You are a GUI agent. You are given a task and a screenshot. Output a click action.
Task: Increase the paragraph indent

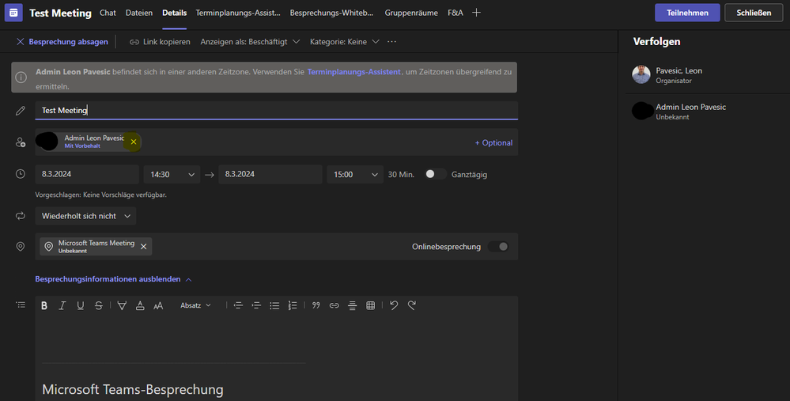[256, 305]
